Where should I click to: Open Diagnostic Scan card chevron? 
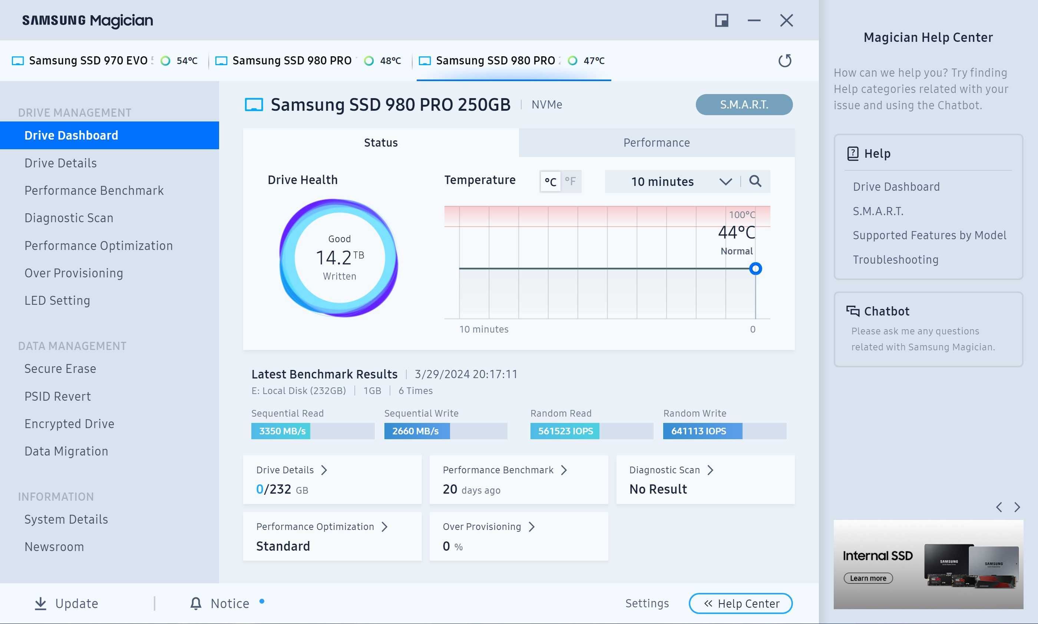tap(711, 470)
